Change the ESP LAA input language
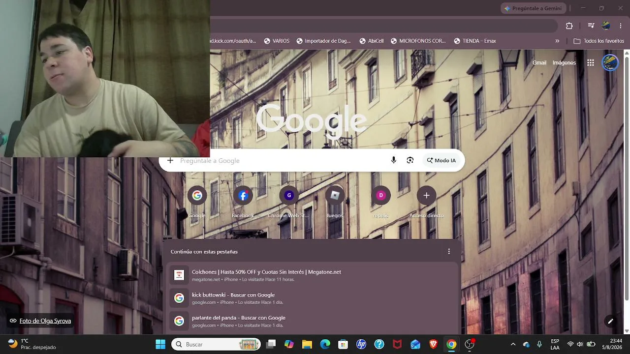 click(x=555, y=344)
